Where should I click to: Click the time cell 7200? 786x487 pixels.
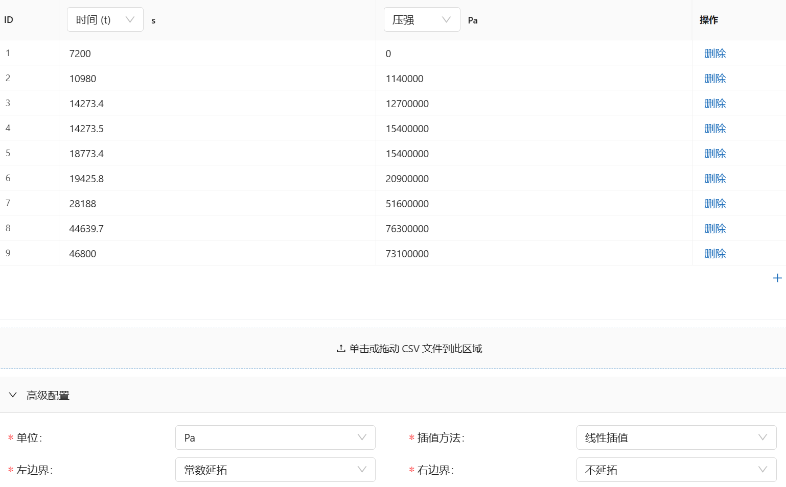click(217, 53)
